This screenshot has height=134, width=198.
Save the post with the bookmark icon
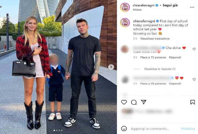click(x=193, y=102)
